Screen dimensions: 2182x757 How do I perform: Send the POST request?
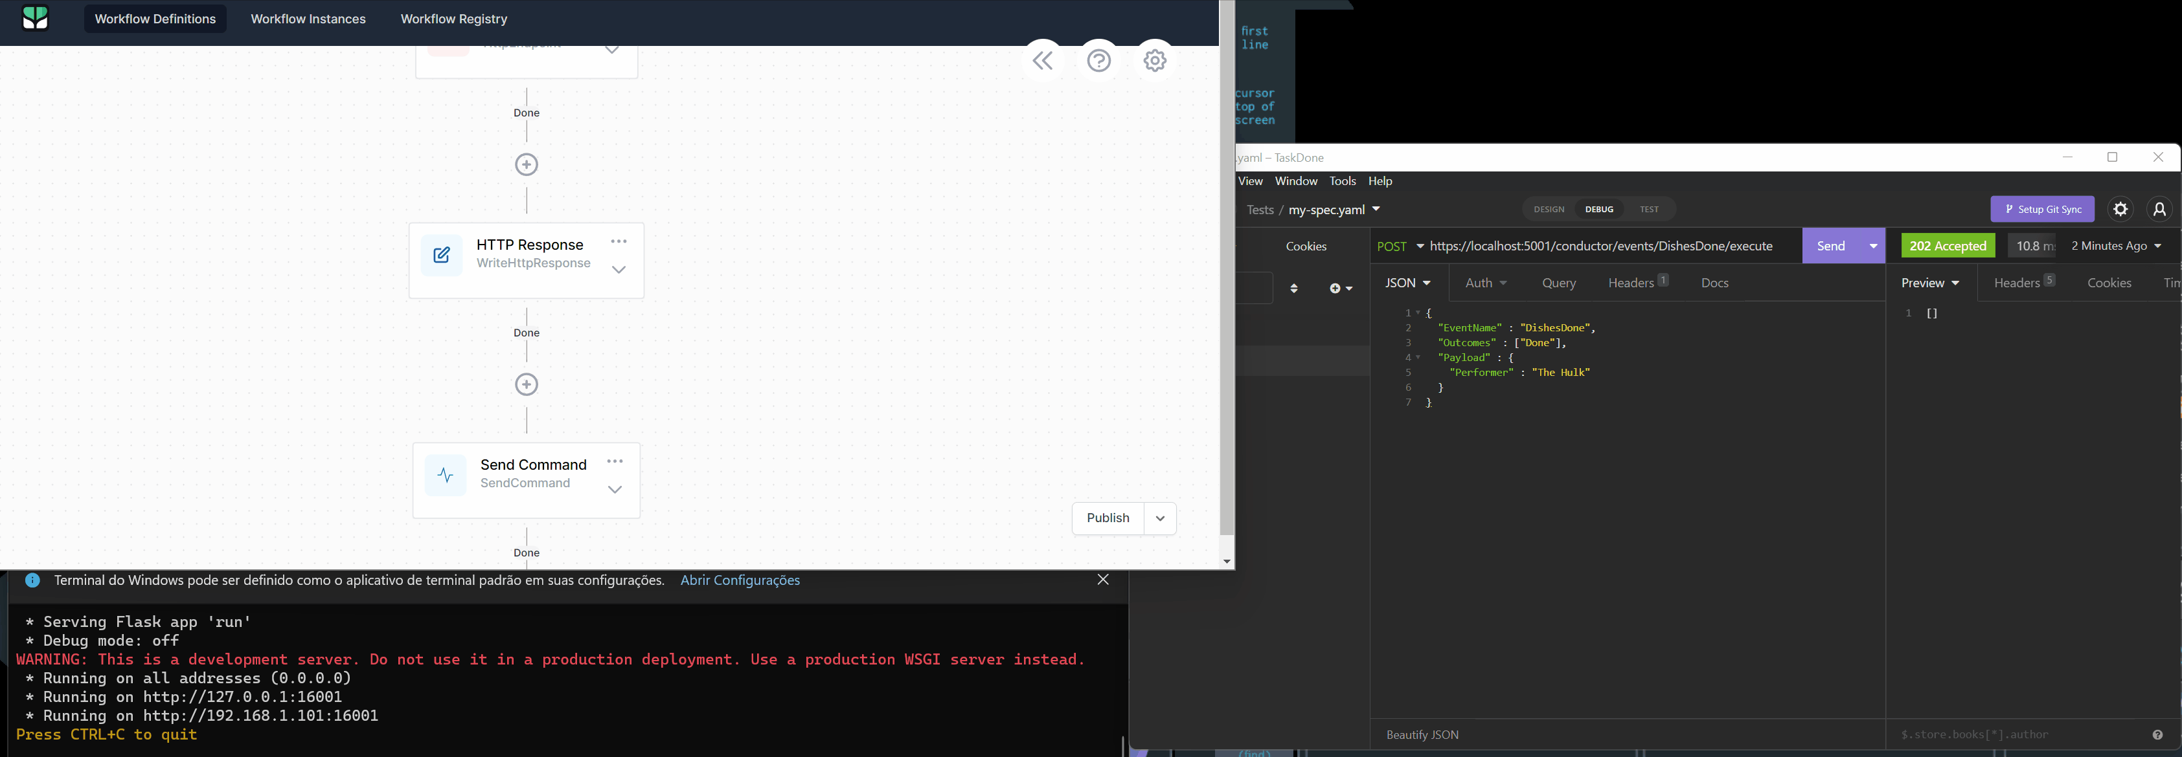click(x=1830, y=246)
